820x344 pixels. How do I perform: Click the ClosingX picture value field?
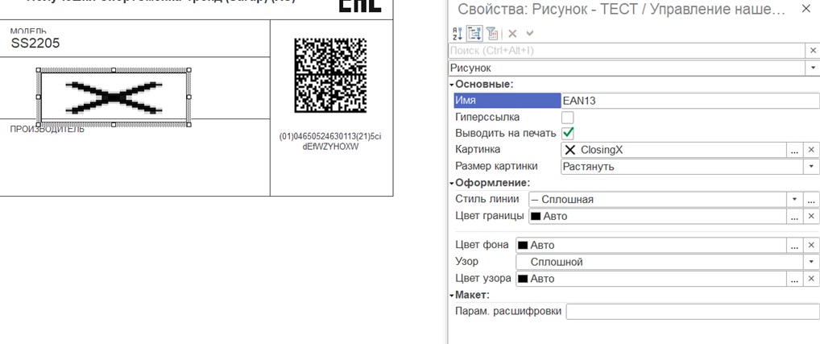pyautogui.click(x=674, y=150)
